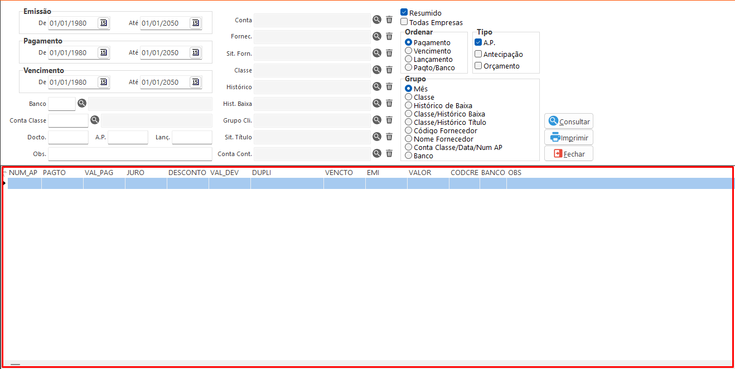Open the Pagamento Até date calendar picker
The height and width of the screenshot is (369, 735).
(195, 52)
